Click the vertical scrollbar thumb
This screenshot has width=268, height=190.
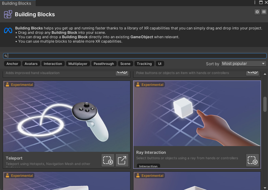(x=265, y=104)
